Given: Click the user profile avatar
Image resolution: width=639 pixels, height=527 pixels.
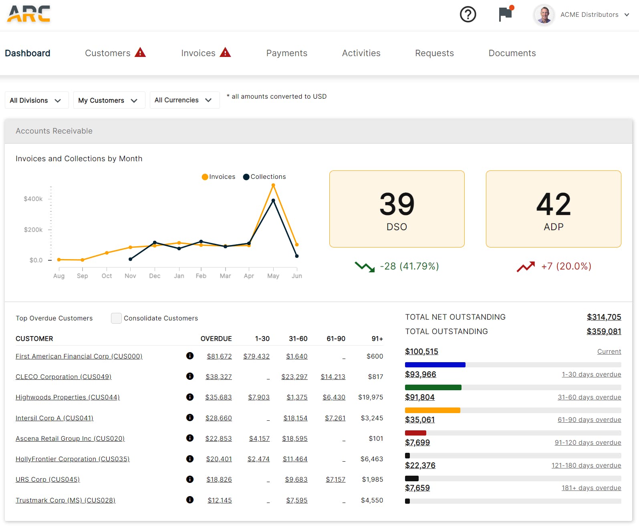Looking at the screenshot, I should pyautogui.click(x=544, y=15).
